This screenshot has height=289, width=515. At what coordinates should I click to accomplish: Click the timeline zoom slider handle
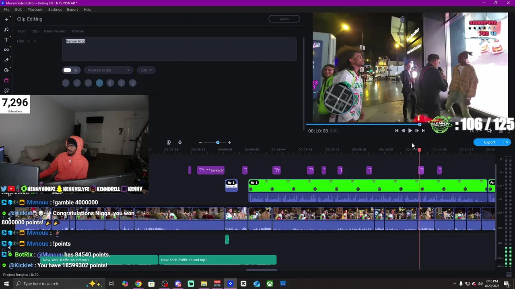(218, 142)
